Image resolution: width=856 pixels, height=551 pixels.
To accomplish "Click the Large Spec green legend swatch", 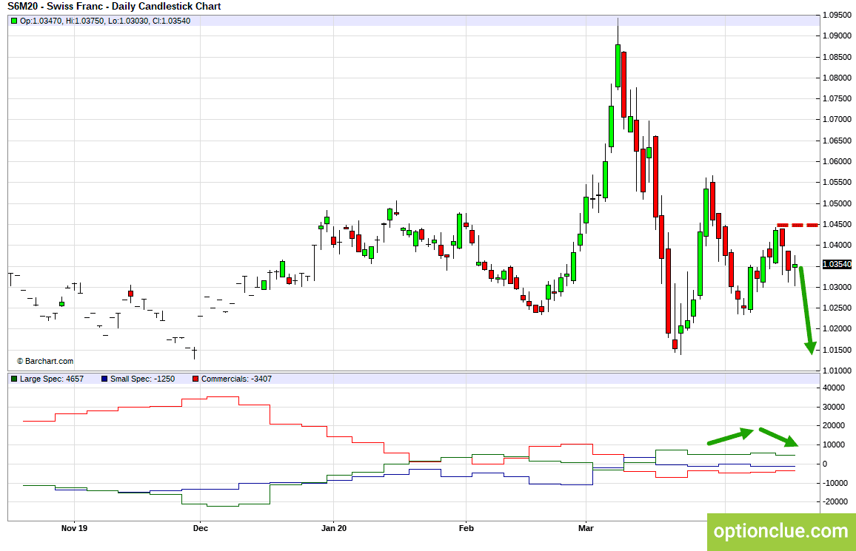I will [x=14, y=379].
